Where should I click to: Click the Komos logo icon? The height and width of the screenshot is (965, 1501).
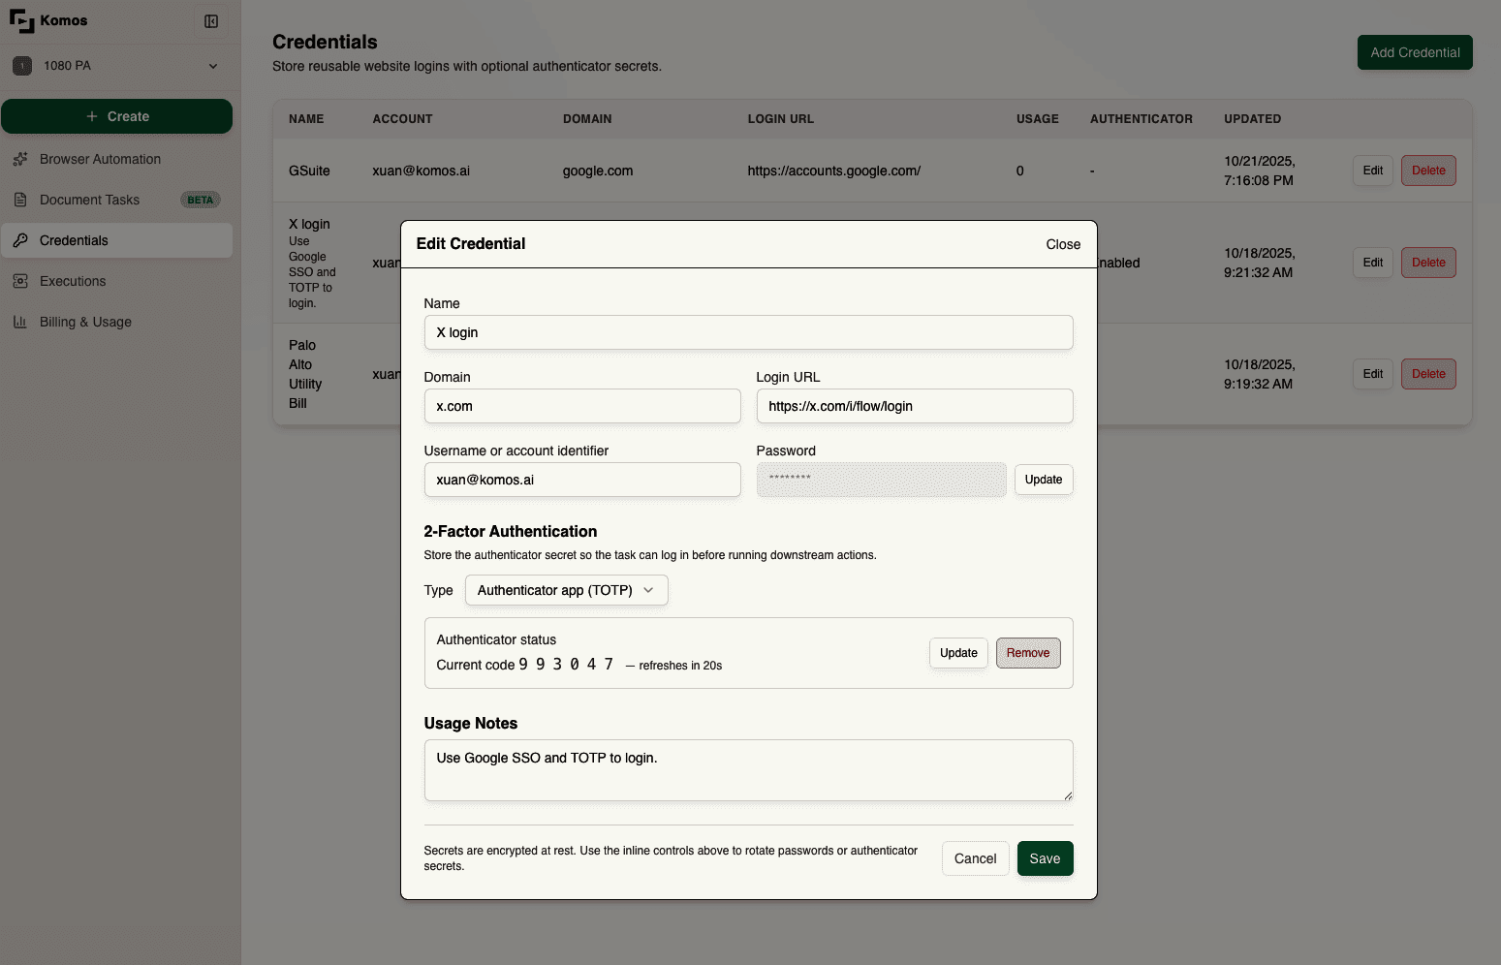tap(21, 20)
